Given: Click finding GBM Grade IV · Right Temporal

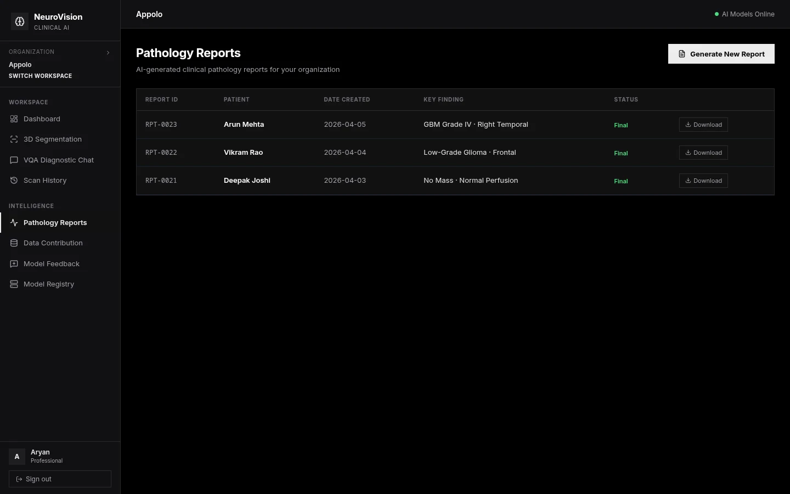Looking at the screenshot, I should tap(476, 125).
